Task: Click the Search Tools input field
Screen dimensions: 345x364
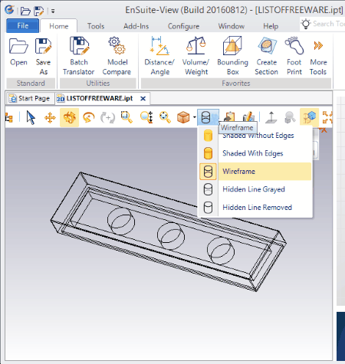Action: (323, 24)
